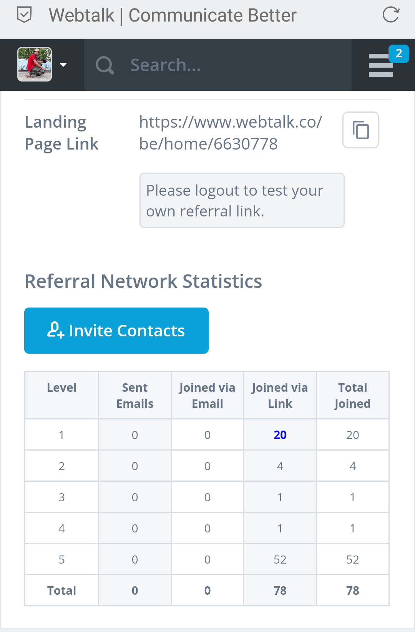Click the Total Joined column header
This screenshot has width=415, height=632.
click(x=352, y=395)
